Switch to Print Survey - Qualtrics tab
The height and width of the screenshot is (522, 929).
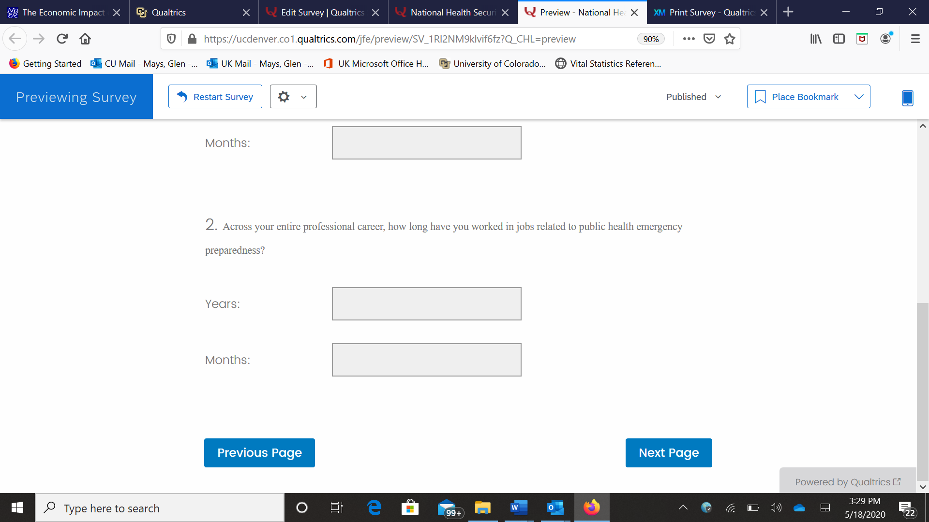tap(711, 13)
